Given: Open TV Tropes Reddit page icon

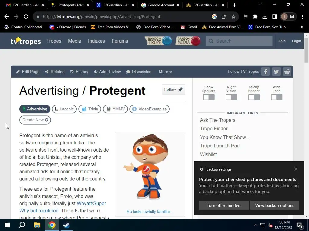Looking at the screenshot, I should (287, 72).
